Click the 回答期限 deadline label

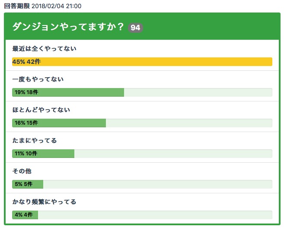[16, 6]
